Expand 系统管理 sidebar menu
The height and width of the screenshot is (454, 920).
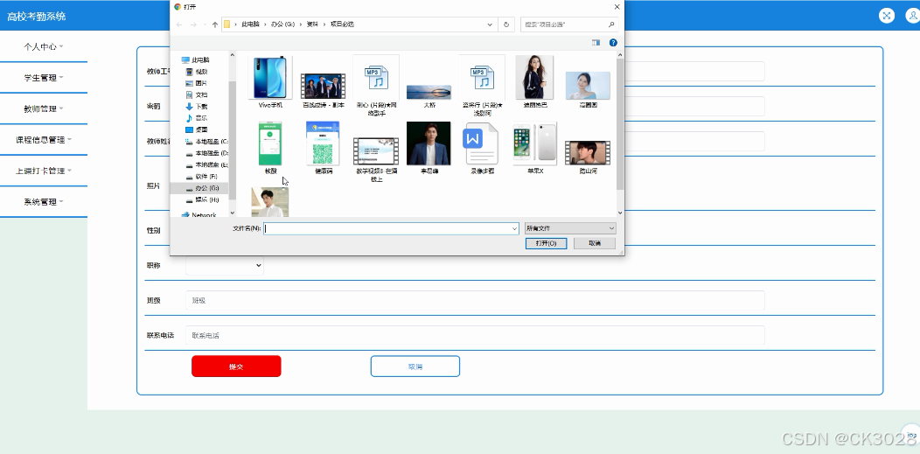point(44,202)
